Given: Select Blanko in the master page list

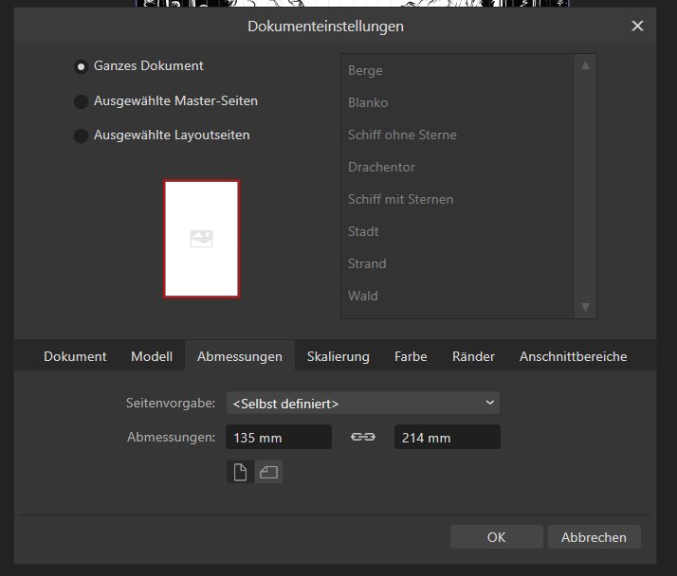Looking at the screenshot, I should [458, 102].
